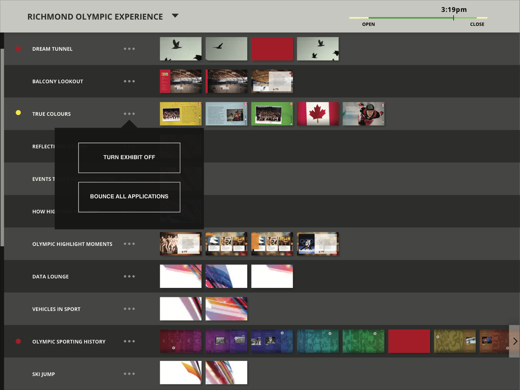Open the Canadian flag True Colours thumbnail
The height and width of the screenshot is (390, 520).
[x=318, y=114]
